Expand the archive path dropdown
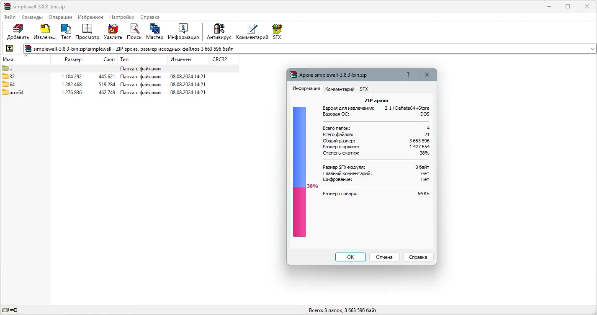 point(593,49)
